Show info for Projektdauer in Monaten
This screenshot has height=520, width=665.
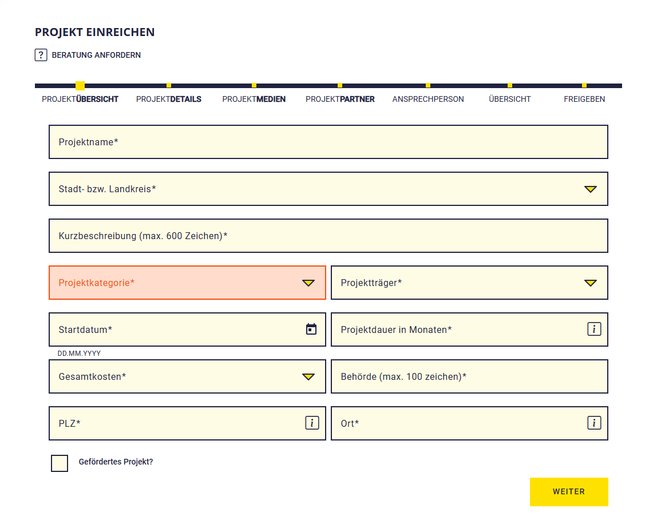coord(594,329)
